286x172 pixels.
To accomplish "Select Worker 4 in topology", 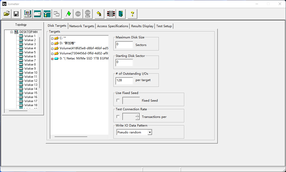I will click(x=30, y=48).
